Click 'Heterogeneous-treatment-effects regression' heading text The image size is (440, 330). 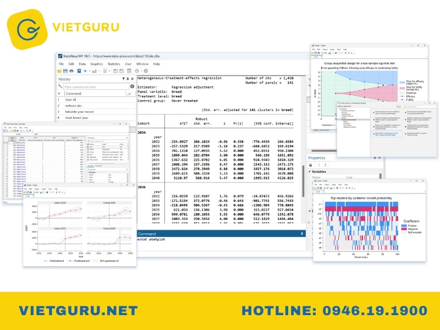pos(180,78)
